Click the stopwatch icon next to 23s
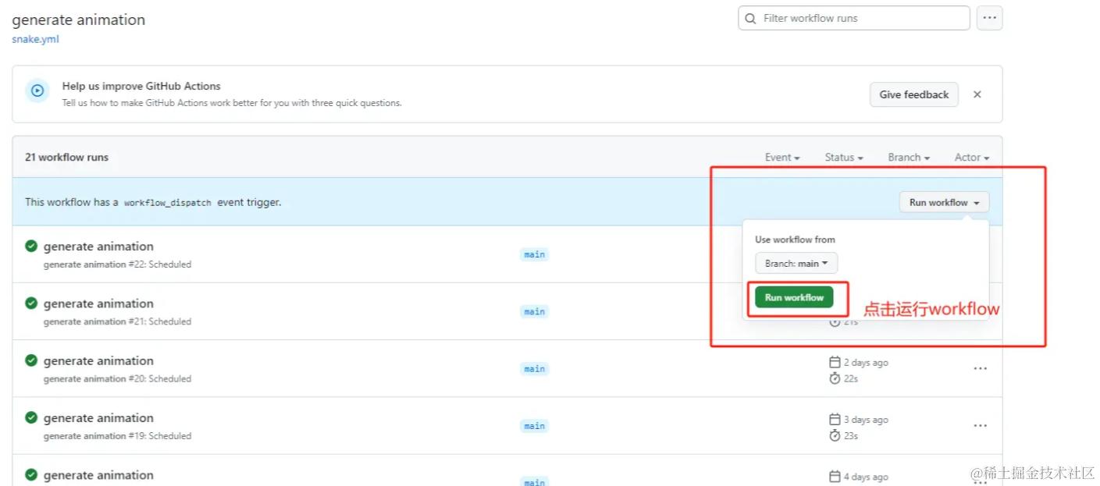The height and width of the screenshot is (486, 1100). (835, 435)
